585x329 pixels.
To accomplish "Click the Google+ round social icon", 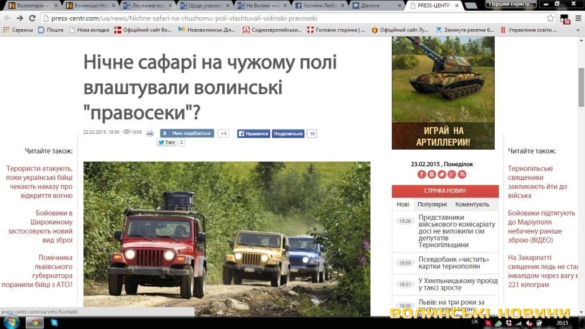I will pyautogui.click(x=452, y=174).
